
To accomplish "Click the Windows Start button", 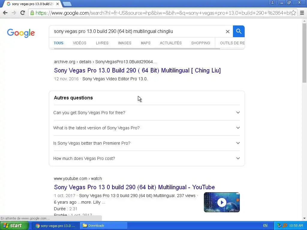I will pos(14,226).
